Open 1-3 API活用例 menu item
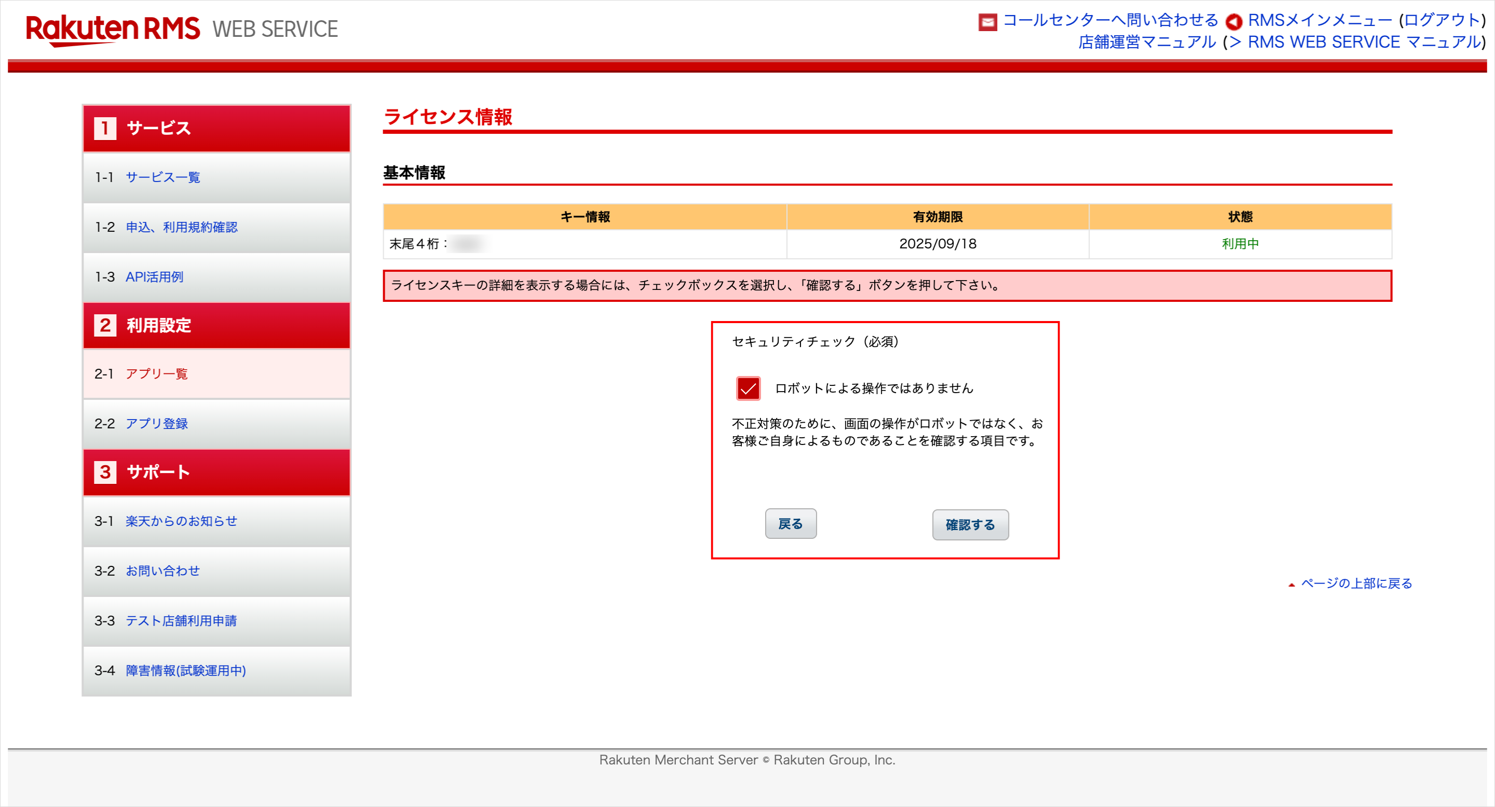 tap(216, 277)
